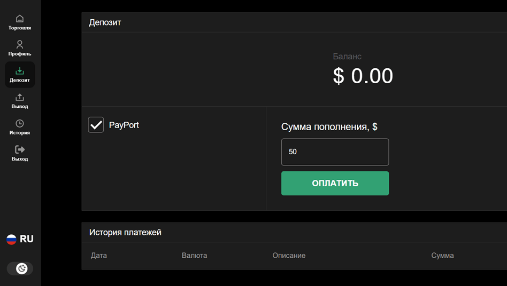507x286 pixels.
Task: Open the RU language selector
Action: pos(20,239)
